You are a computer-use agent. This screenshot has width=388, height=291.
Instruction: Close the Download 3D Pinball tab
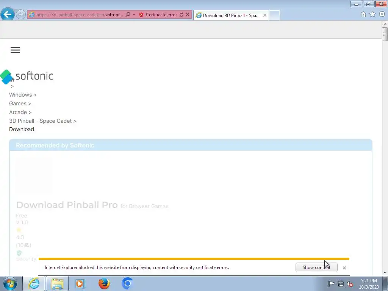pyautogui.click(x=265, y=15)
